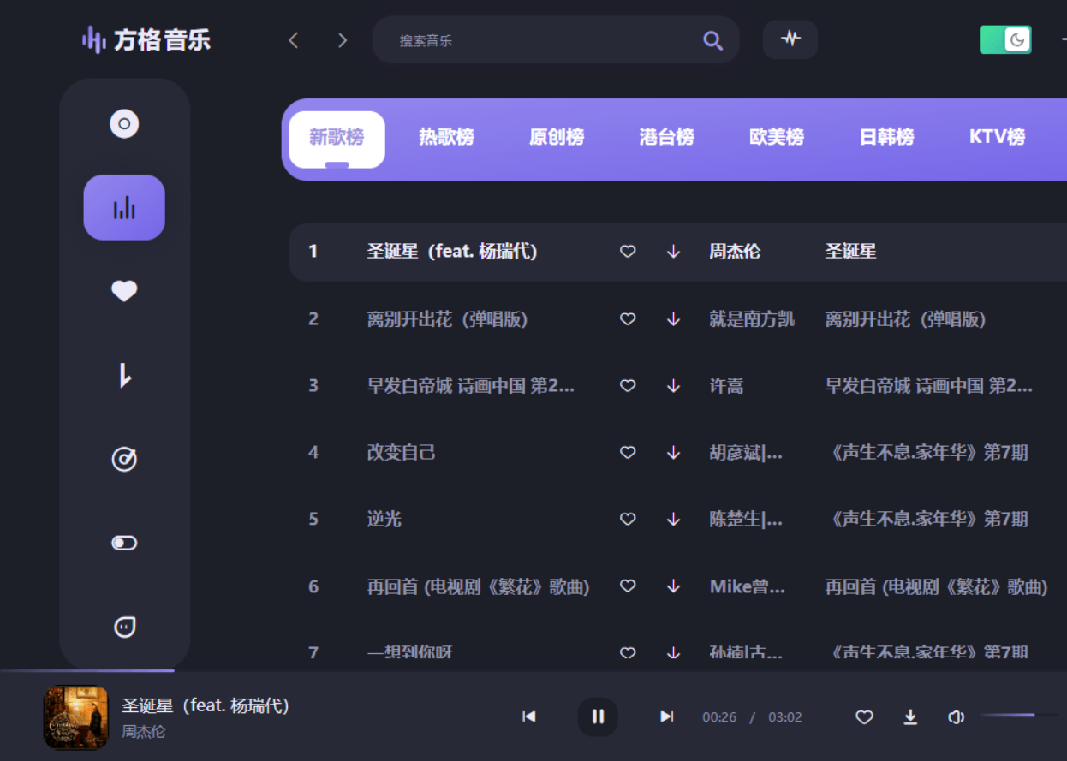
Task: Switch to the 热歌榜 tab
Action: pos(446,137)
